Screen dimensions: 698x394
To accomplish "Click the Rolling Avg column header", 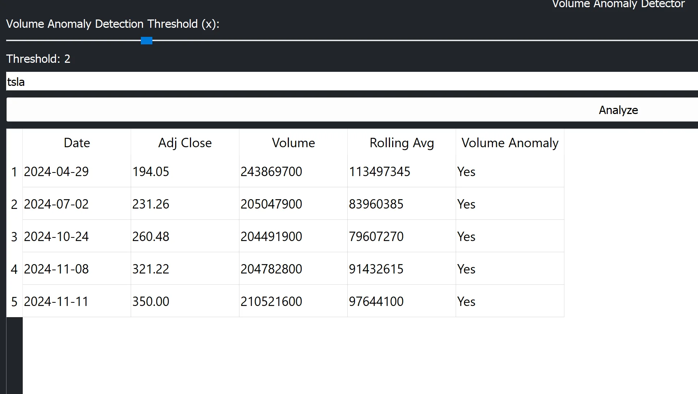I will [x=402, y=143].
